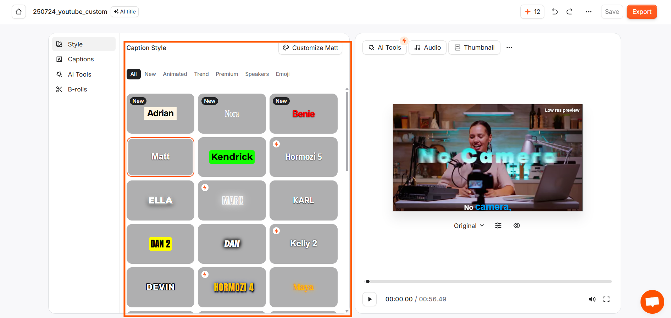The width and height of the screenshot is (671, 318).
Task: Open the B-rolls sidebar section
Action: pyautogui.click(x=84, y=89)
